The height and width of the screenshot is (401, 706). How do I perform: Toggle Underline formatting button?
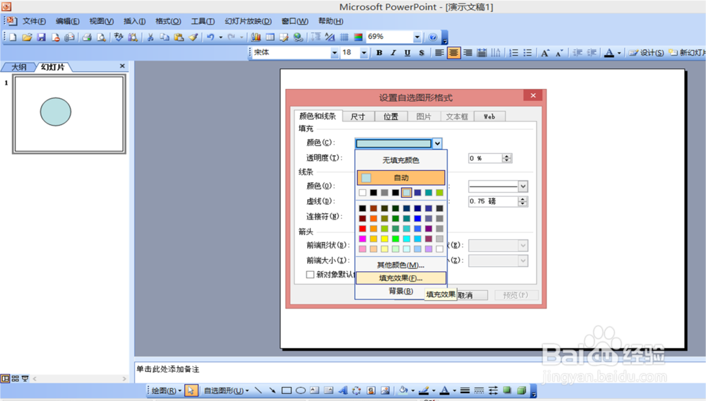pos(407,53)
